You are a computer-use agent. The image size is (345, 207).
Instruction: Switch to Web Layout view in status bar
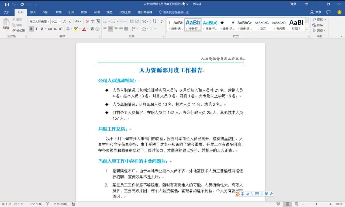[x=296, y=204]
